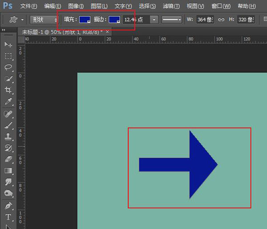
Task: Open the 帮助(H) menu
Action: click(x=247, y=6)
